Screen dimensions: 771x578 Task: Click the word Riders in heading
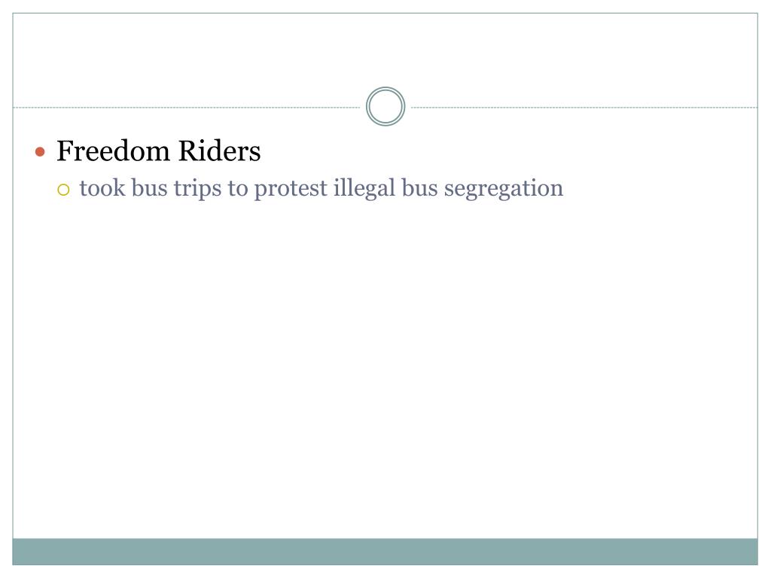click(219, 151)
